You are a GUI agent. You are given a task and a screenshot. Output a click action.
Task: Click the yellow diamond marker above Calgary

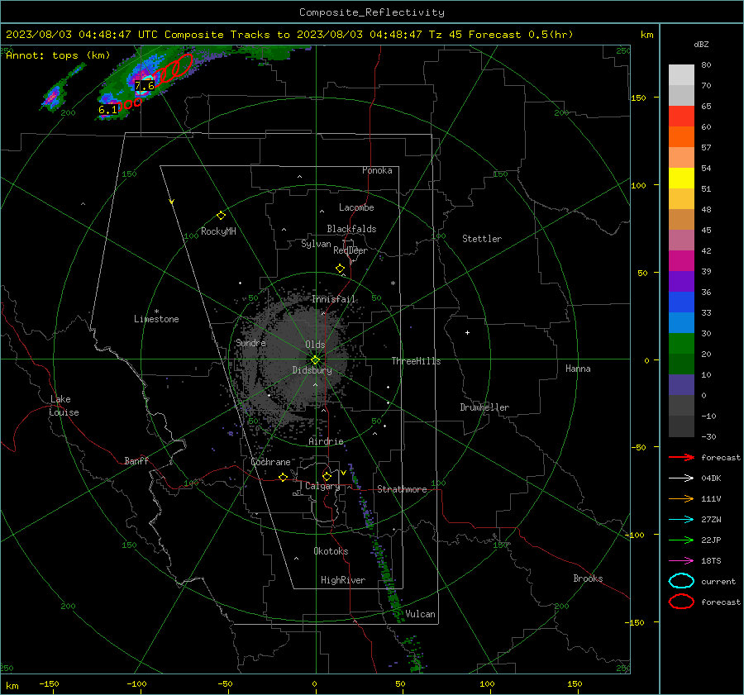(x=327, y=476)
